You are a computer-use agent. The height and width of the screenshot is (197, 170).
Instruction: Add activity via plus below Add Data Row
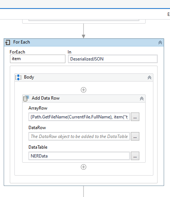[84, 167]
